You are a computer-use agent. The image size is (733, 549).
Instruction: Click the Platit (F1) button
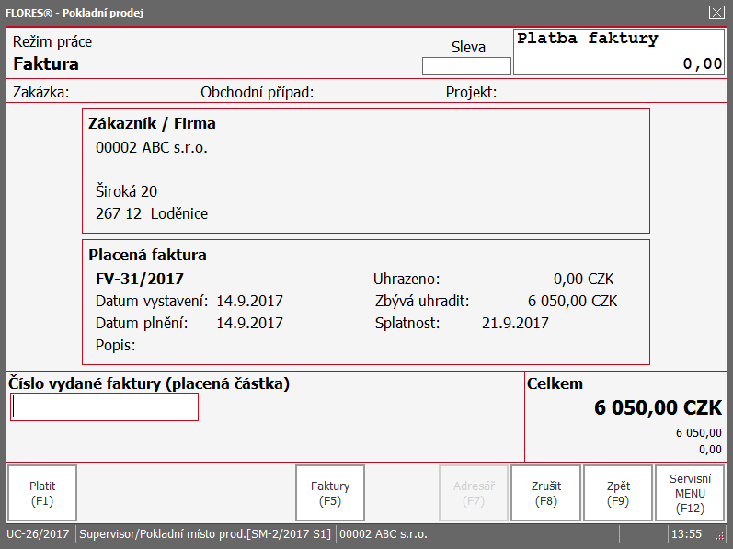pos(42,493)
